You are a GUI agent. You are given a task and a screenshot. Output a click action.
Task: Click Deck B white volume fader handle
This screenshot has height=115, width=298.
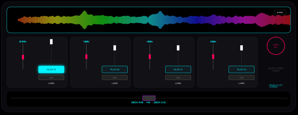(x=115, y=48)
